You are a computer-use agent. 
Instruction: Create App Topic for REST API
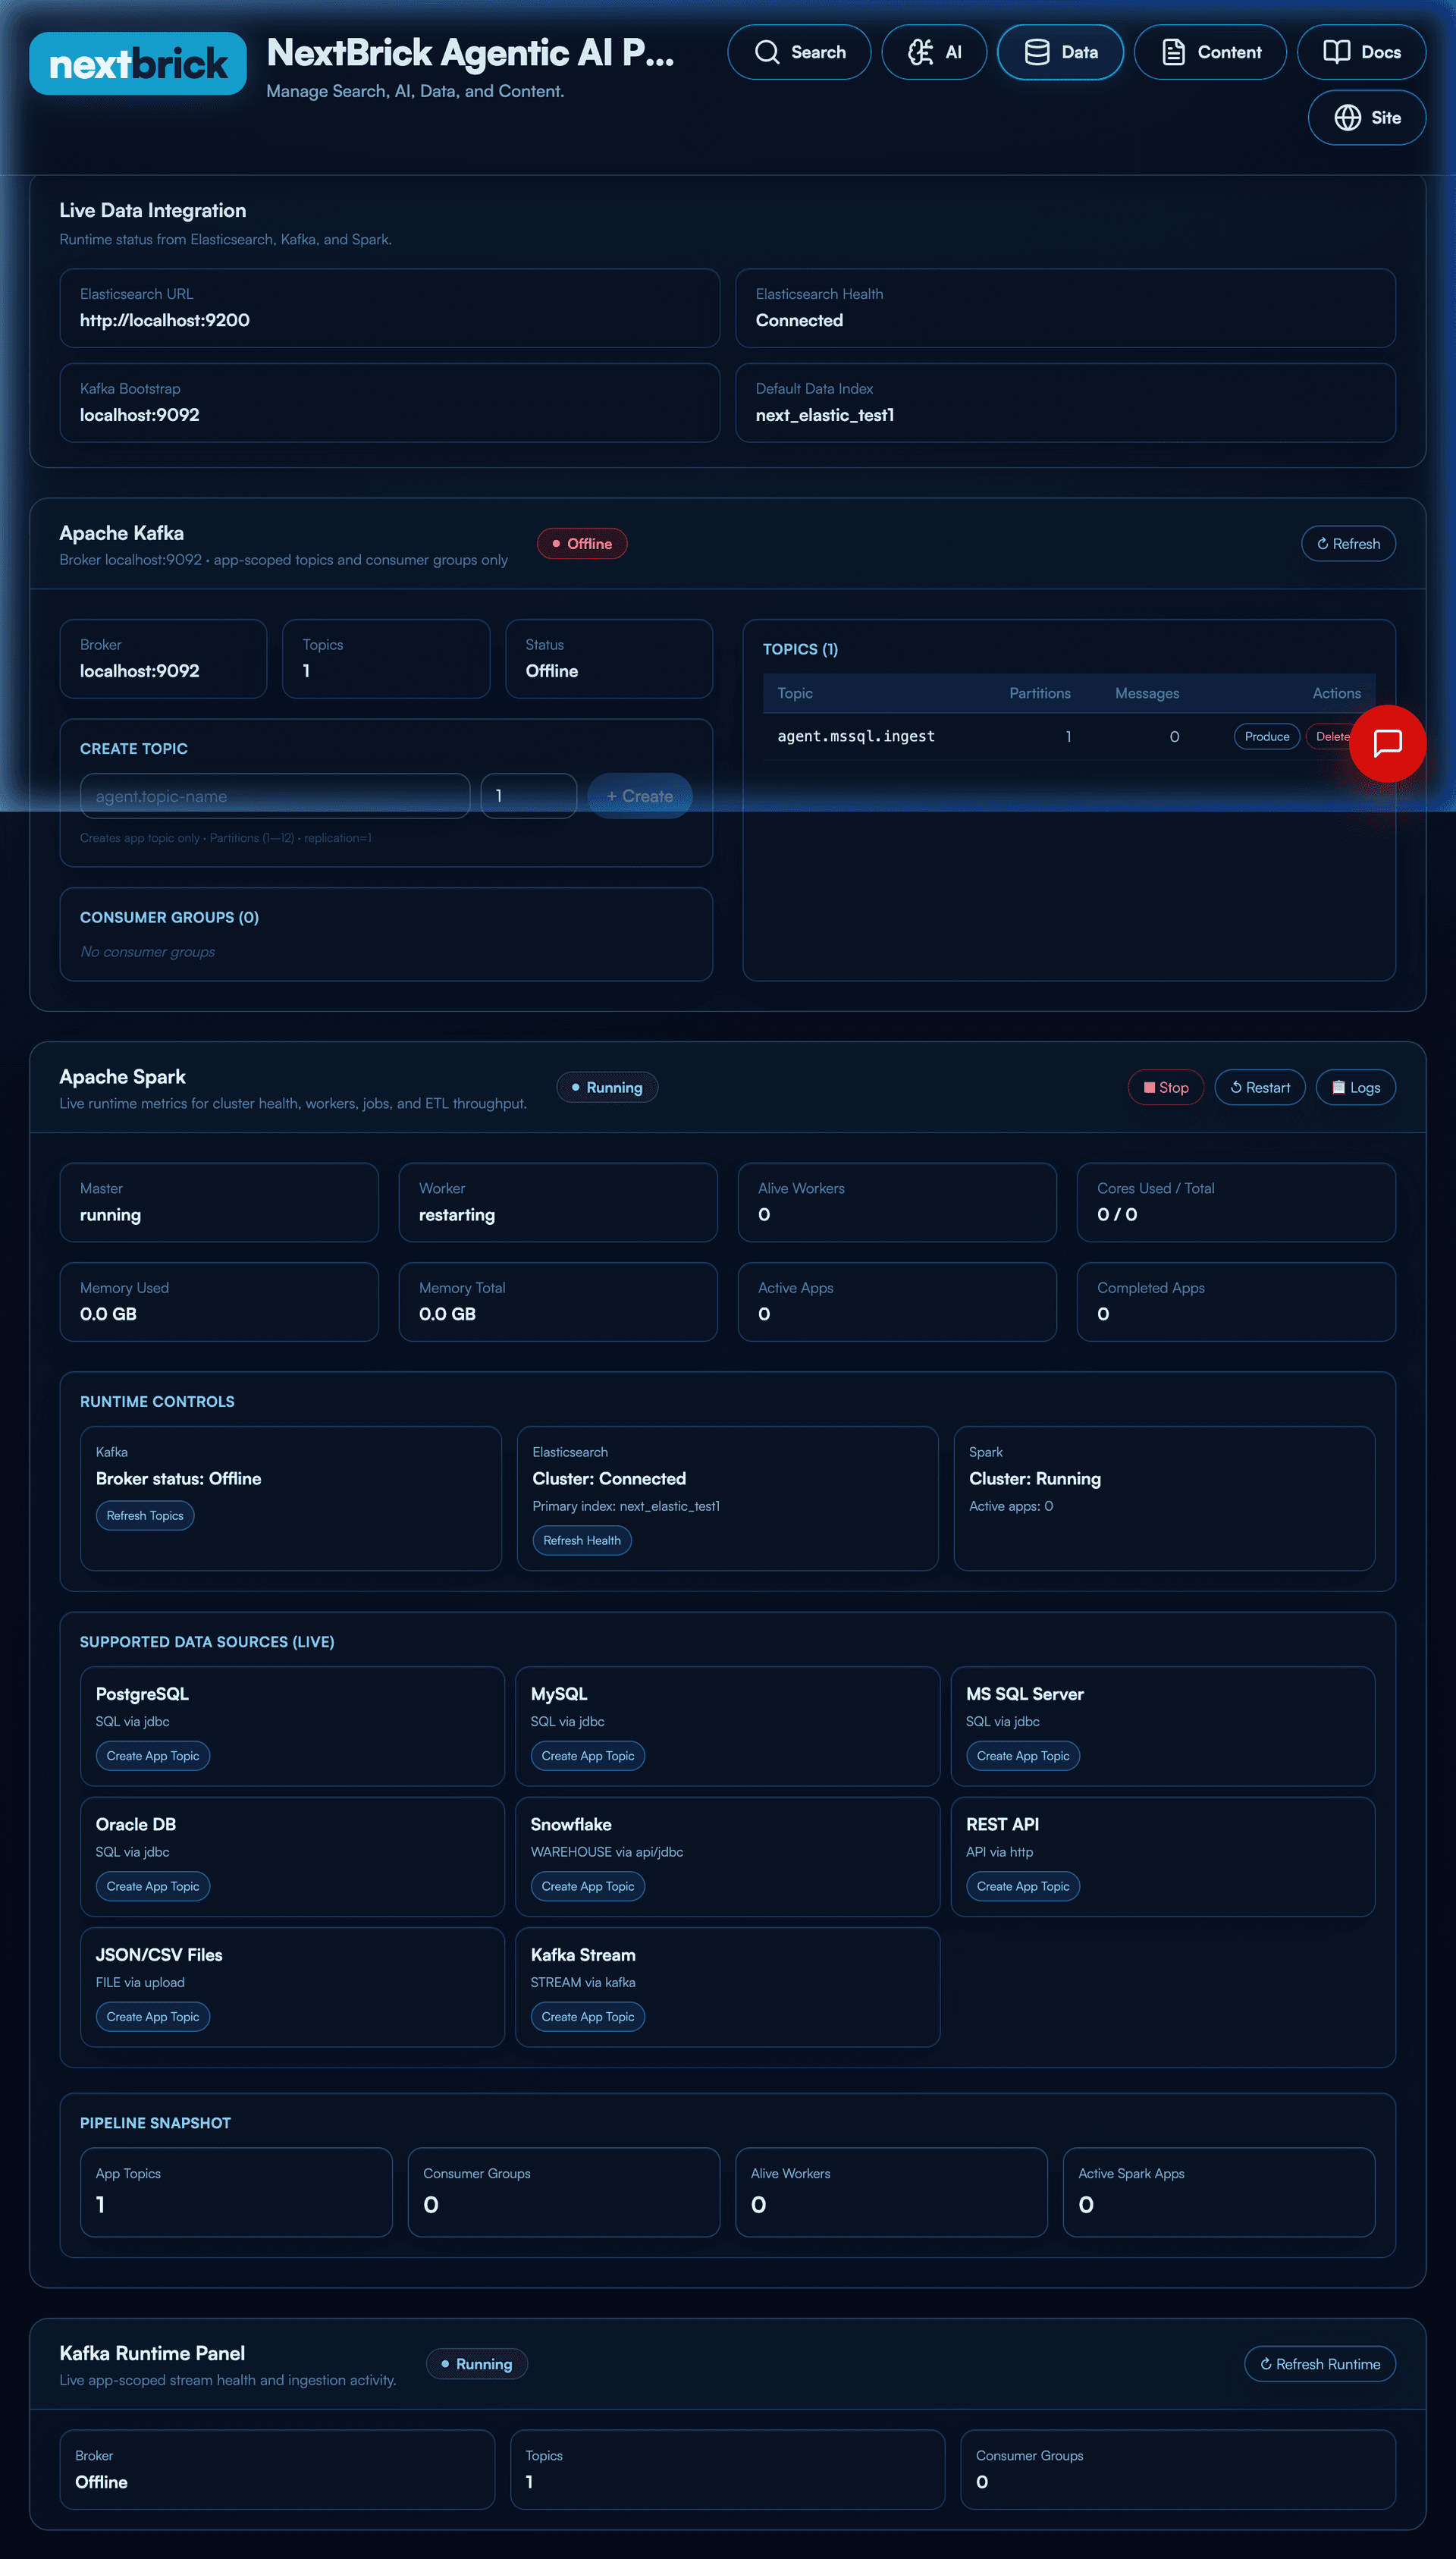[x=1023, y=1887]
